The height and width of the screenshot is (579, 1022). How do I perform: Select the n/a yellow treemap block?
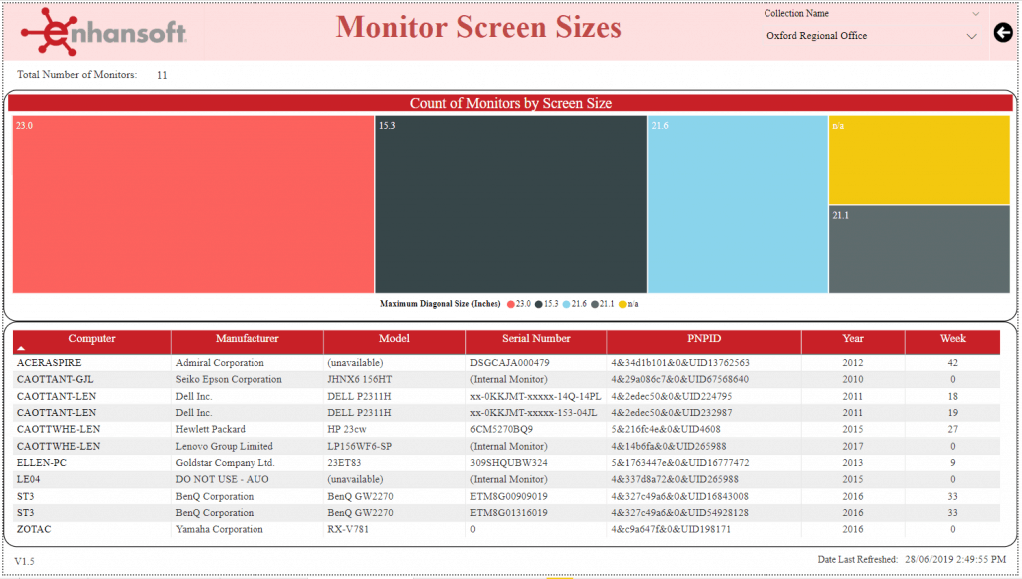tap(919, 160)
